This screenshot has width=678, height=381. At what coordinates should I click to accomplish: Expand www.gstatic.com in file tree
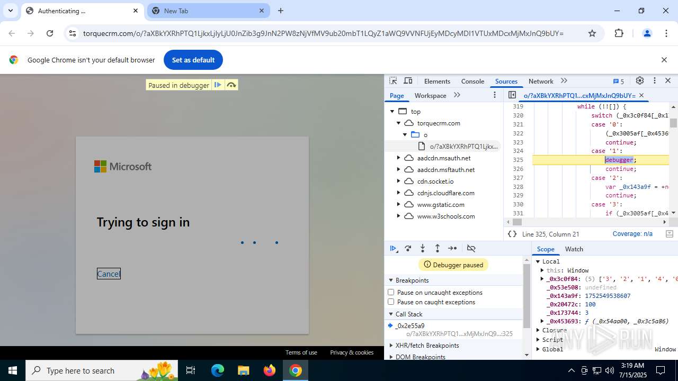(x=399, y=205)
